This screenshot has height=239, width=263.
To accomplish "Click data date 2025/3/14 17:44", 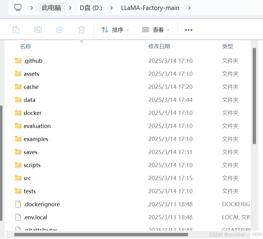I will click(x=170, y=100).
